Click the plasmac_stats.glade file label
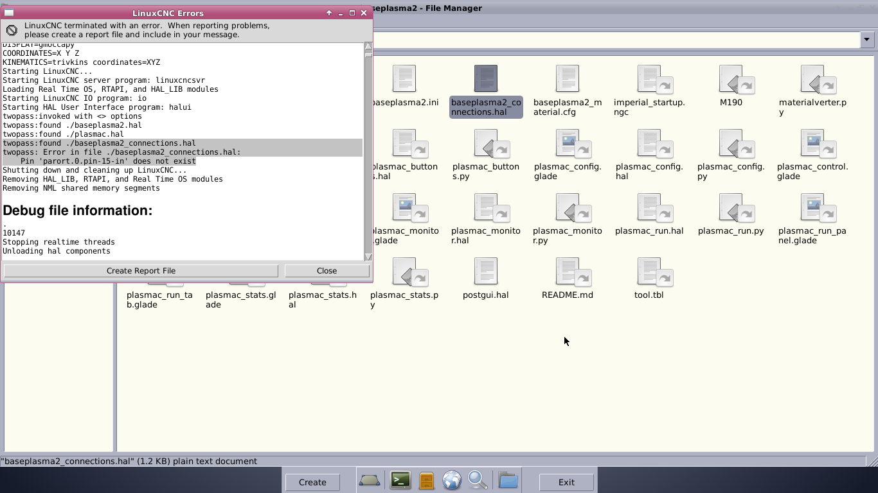878x493 pixels. [x=241, y=300]
